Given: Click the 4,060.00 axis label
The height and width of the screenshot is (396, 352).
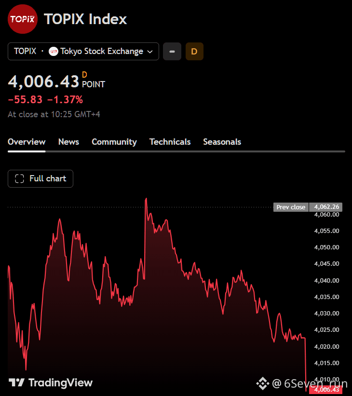Looking at the screenshot, I should [326, 215].
